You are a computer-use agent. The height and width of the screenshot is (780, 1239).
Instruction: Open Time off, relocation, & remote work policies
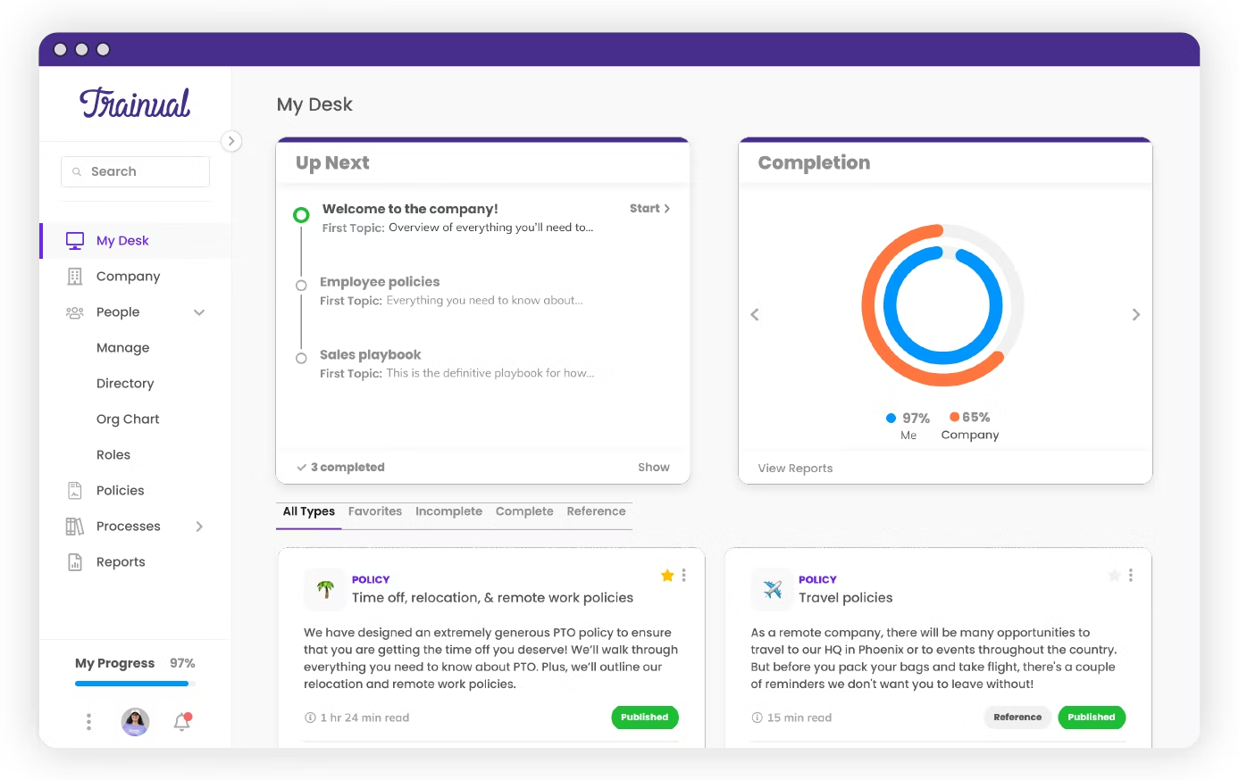492,598
